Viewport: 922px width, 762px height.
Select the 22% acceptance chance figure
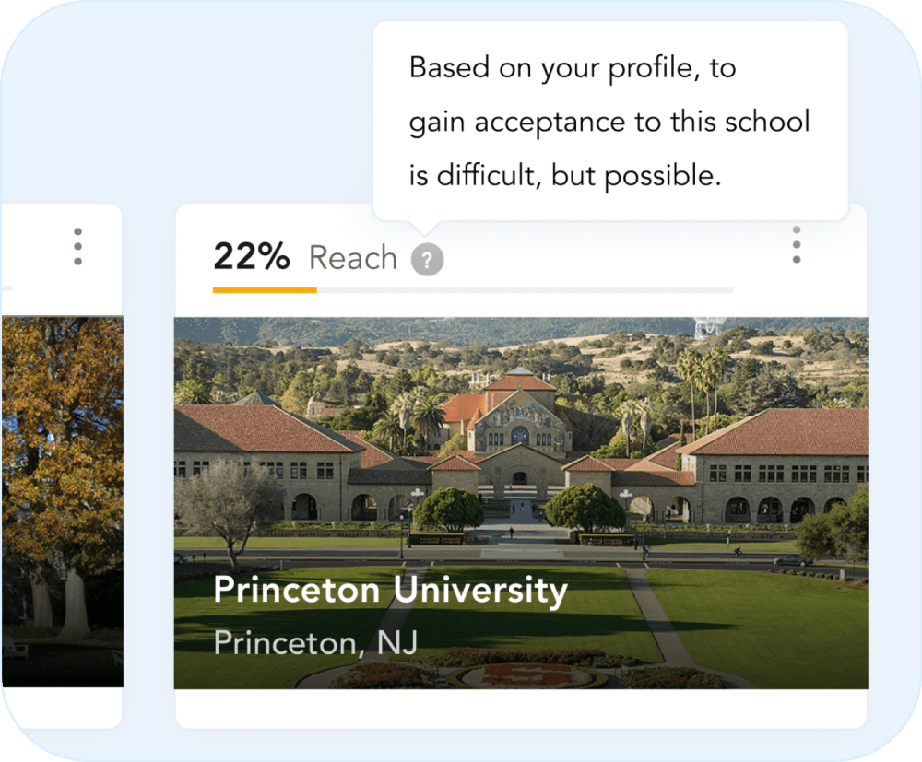pos(251,257)
